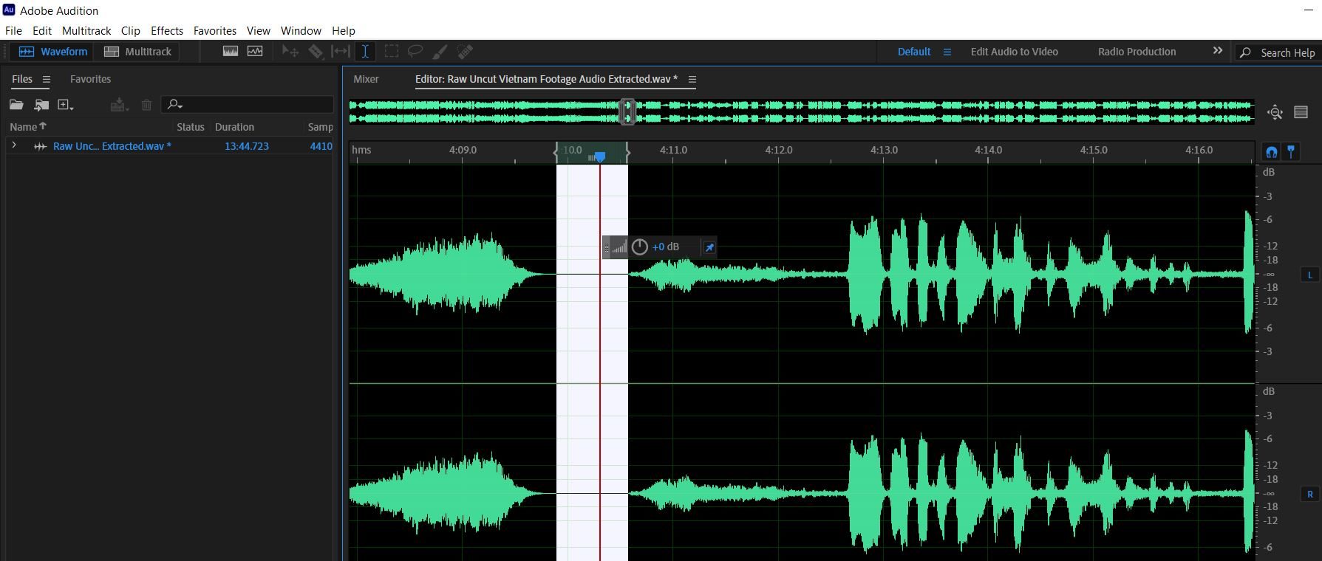Select the Edit Audio to Video workspace

[1014, 52]
